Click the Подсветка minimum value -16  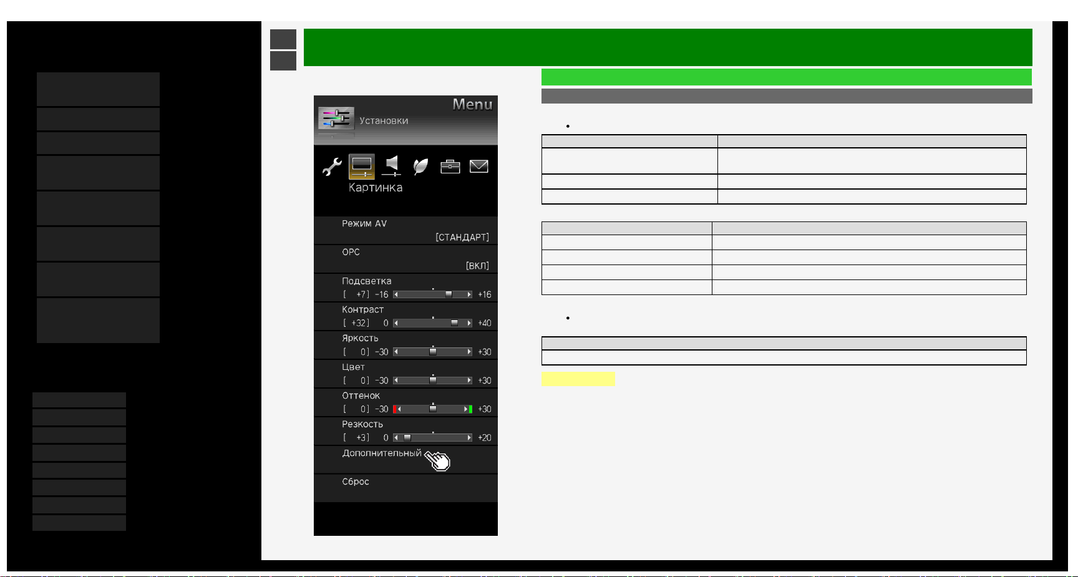[382, 294]
